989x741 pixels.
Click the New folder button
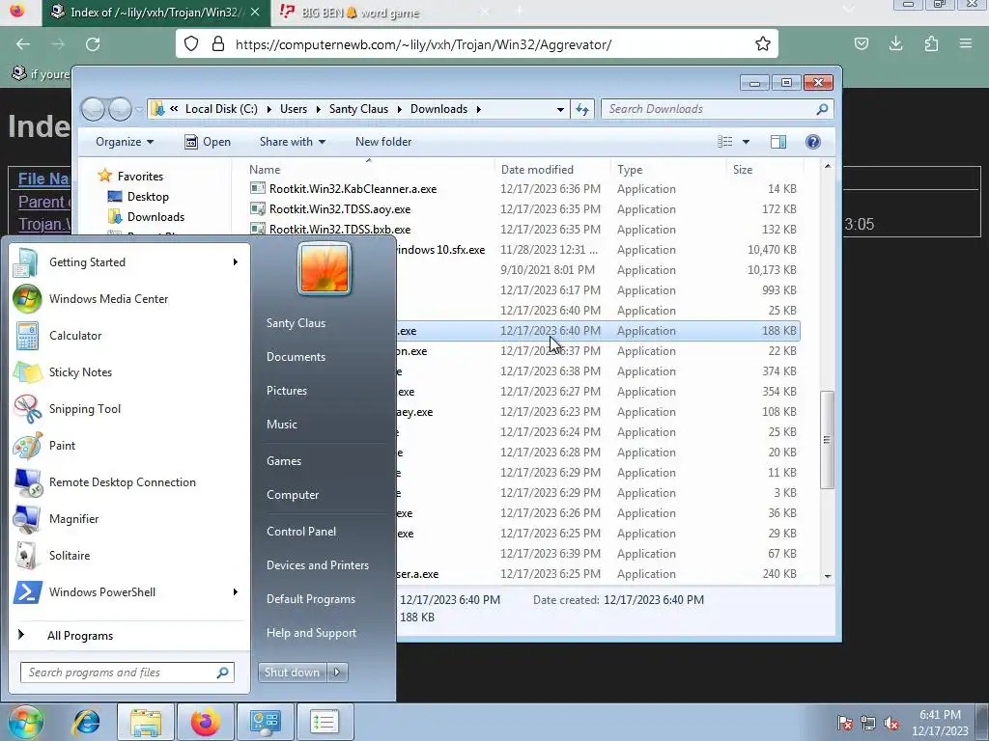(x=383, y=142)
